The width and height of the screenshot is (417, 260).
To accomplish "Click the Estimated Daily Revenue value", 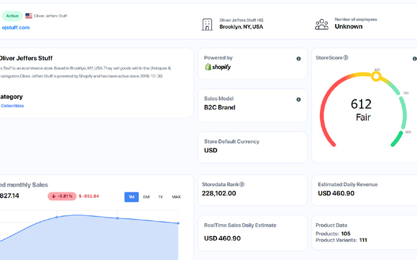I will pyautogui.click(x=336, y=193).
